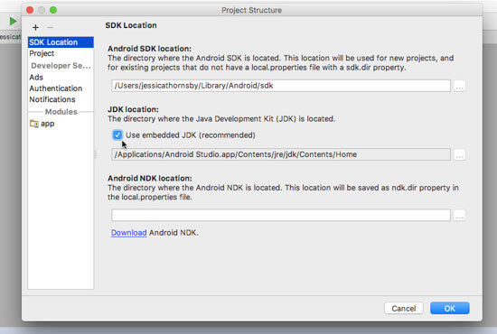Browse for Android SDK location folder
The height and width of the screenshot is (334, 497).
[459, 86]
